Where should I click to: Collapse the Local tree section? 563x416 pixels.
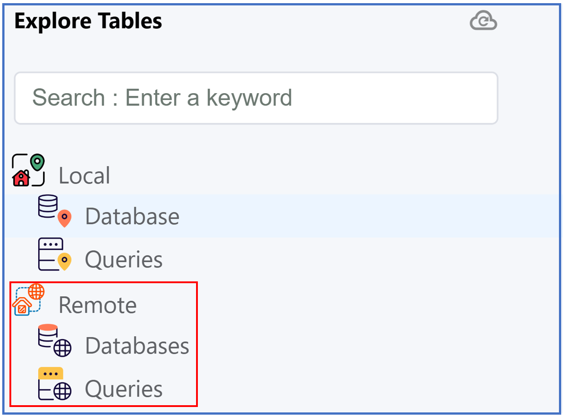84,176
